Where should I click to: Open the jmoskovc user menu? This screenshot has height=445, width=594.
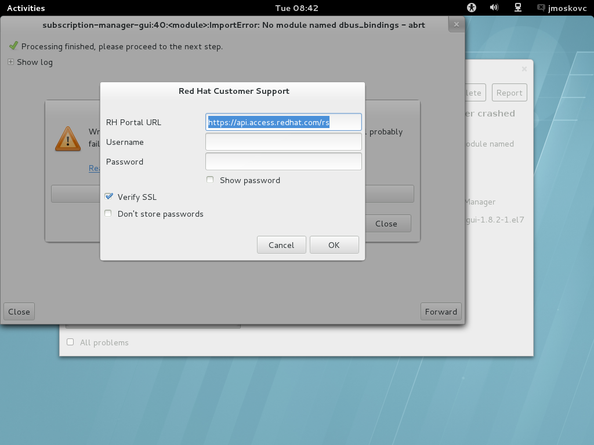coord(562,8)
